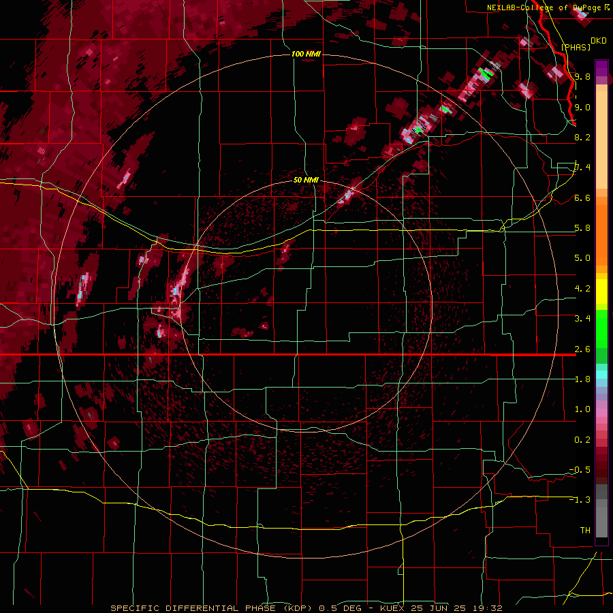Screen dimensions: 613x613
Task: Click the bright green segment of color bar
Action: 601,329
